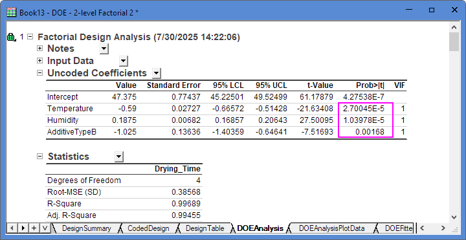466x240 pixels.
Task: Select Intercept p-value 4.27538E-7
Action: [364, 97]
